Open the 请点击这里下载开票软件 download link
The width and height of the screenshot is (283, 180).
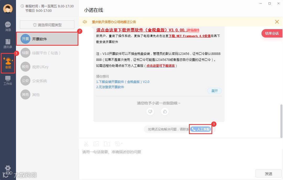(x=148, y=30)
